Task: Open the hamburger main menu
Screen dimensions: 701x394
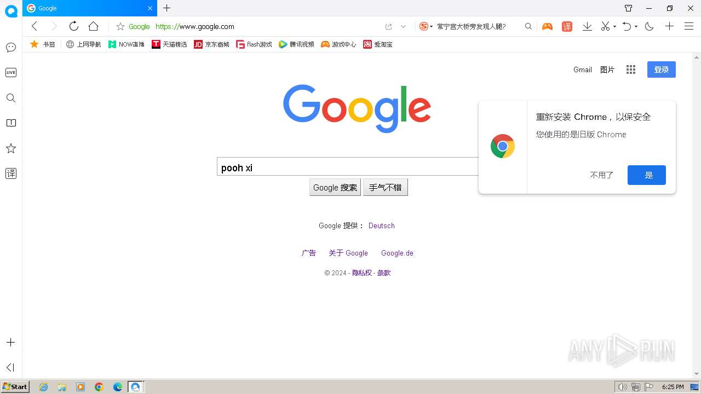Action: pyautogui.click(x=689, y=26)
